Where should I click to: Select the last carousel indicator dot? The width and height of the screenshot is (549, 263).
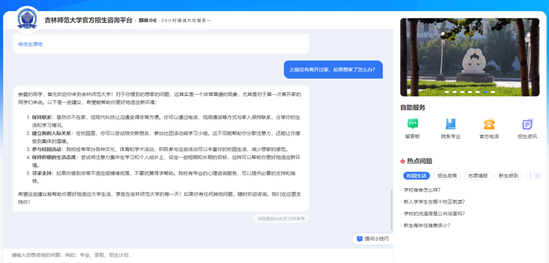click(x=493, y=92)
